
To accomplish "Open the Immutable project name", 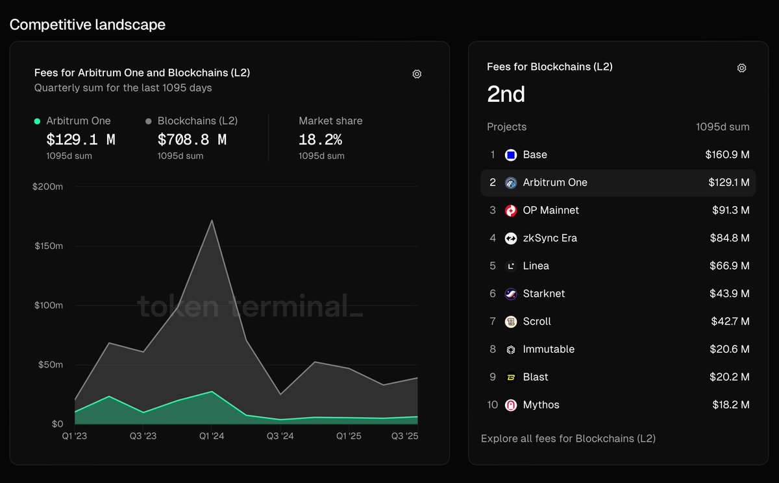I will tap(549, 349).
